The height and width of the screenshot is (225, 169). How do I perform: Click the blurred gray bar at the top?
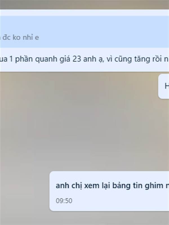point(84,4)
